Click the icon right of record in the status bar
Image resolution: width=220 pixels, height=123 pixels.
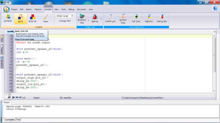tap(20, 97)
